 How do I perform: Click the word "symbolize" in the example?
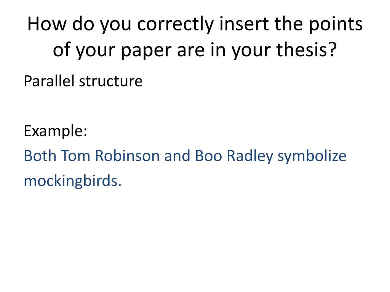pos(312,156)
